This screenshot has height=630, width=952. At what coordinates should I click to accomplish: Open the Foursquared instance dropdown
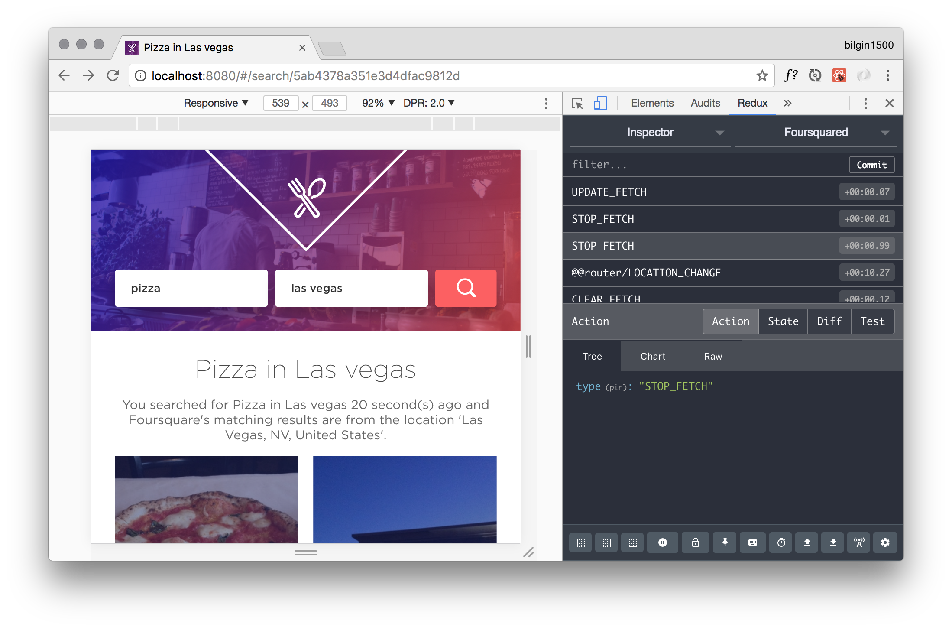pos(816,132)
